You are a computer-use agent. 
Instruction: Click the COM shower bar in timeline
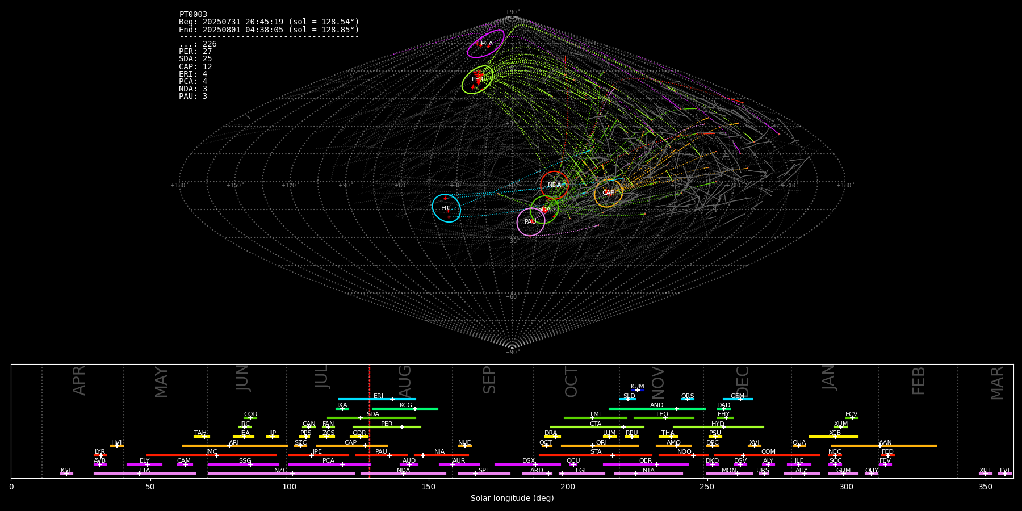point(768,455)
